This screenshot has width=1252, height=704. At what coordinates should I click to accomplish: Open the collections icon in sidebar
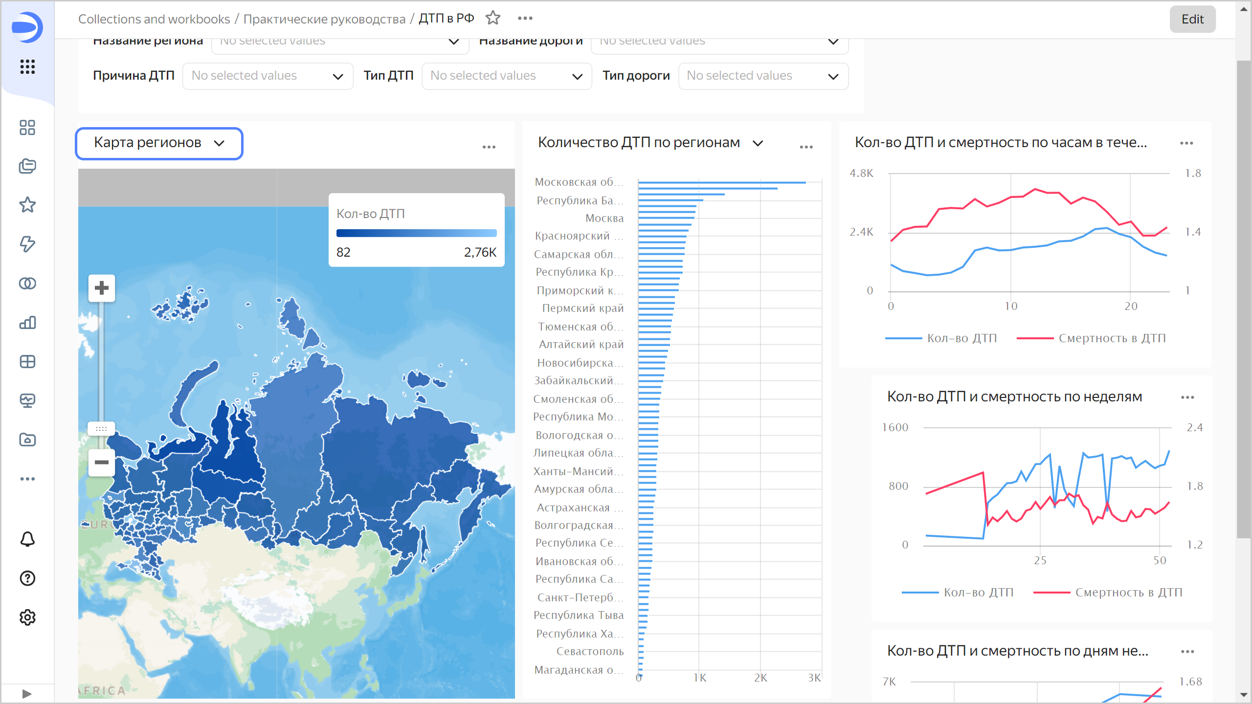[27, 166]
